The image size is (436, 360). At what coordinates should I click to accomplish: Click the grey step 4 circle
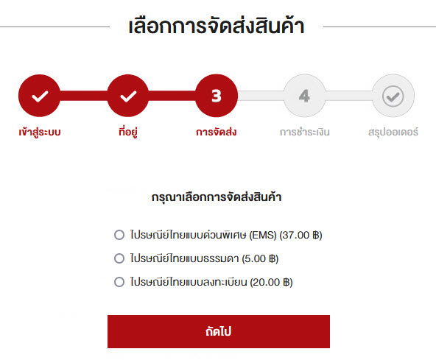coord(305,96)
